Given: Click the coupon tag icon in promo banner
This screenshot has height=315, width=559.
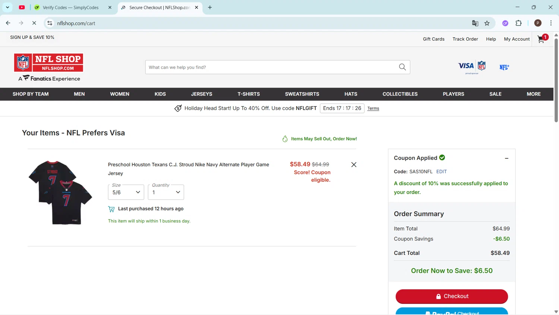Looking at the screenshot, I should click(x=178, y=108).
